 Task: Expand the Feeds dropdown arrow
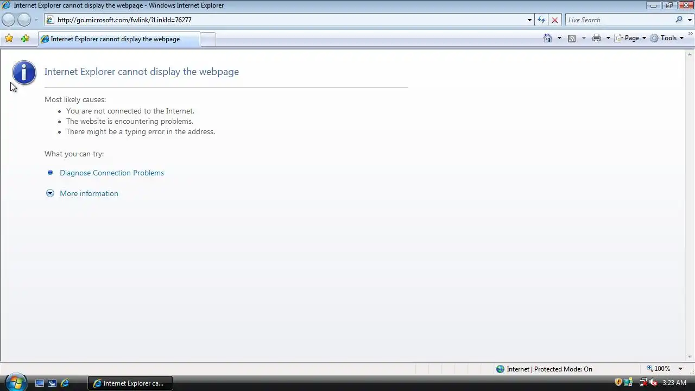click(584, 38)
